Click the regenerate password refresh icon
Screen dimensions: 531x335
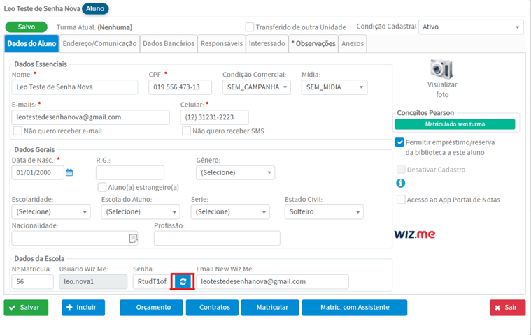click(183, 281)
